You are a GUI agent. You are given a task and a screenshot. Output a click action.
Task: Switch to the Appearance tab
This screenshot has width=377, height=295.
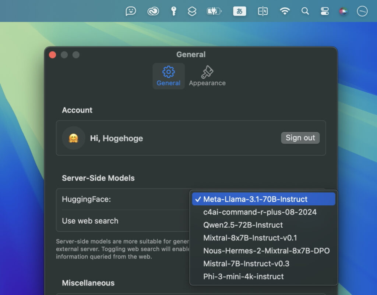pyautogui.click(x=207, y=76)
